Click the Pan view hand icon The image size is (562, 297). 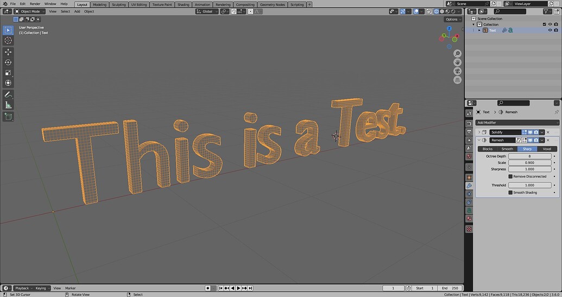point(457,62)
